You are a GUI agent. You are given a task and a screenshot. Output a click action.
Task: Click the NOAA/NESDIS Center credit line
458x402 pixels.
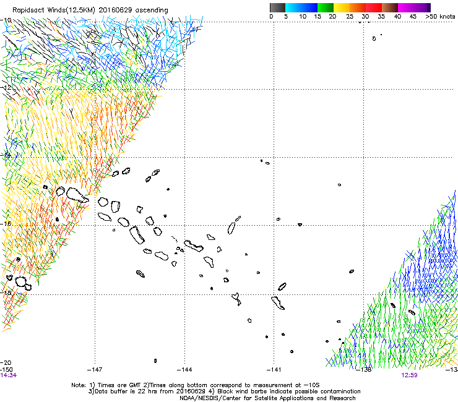[x=267, y=398]
